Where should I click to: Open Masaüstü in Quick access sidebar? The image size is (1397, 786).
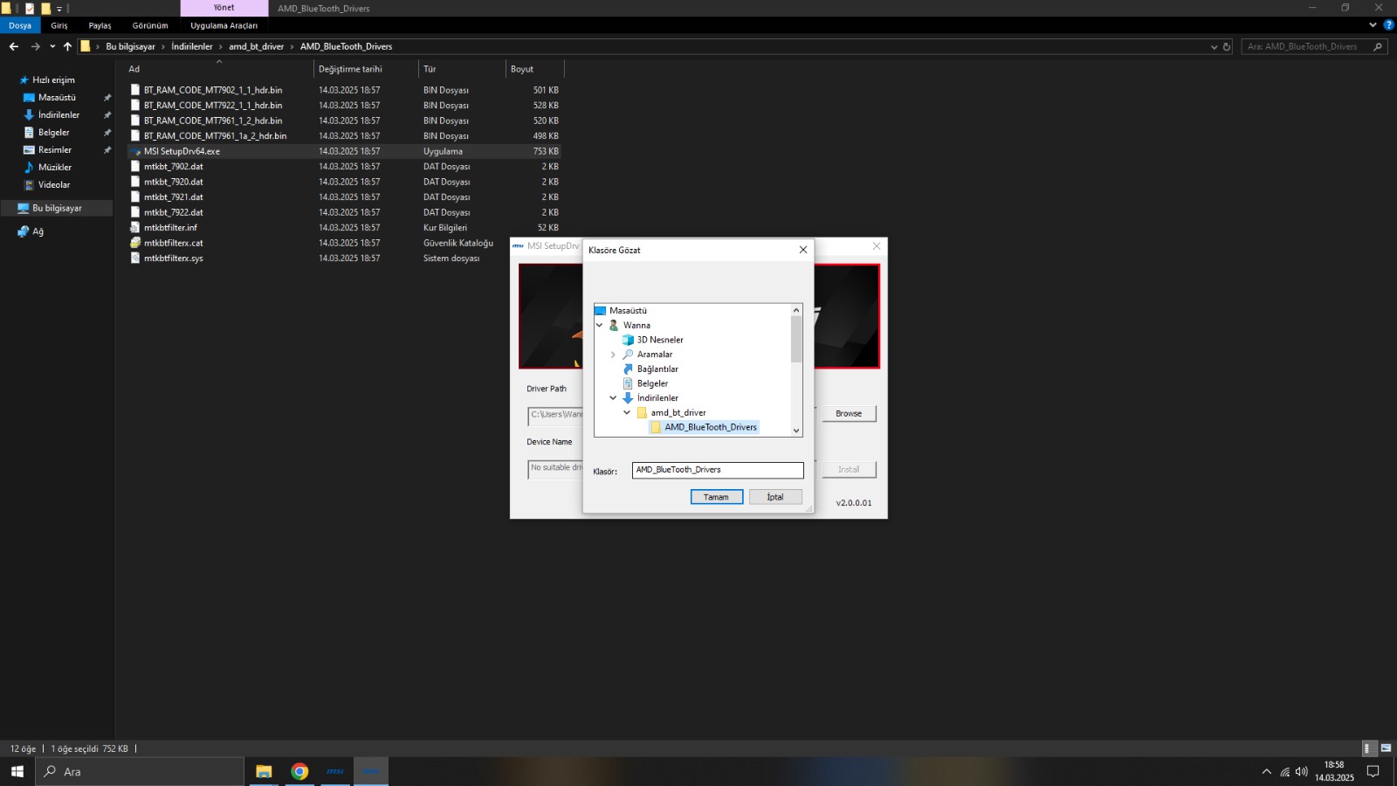pos(57,97)
